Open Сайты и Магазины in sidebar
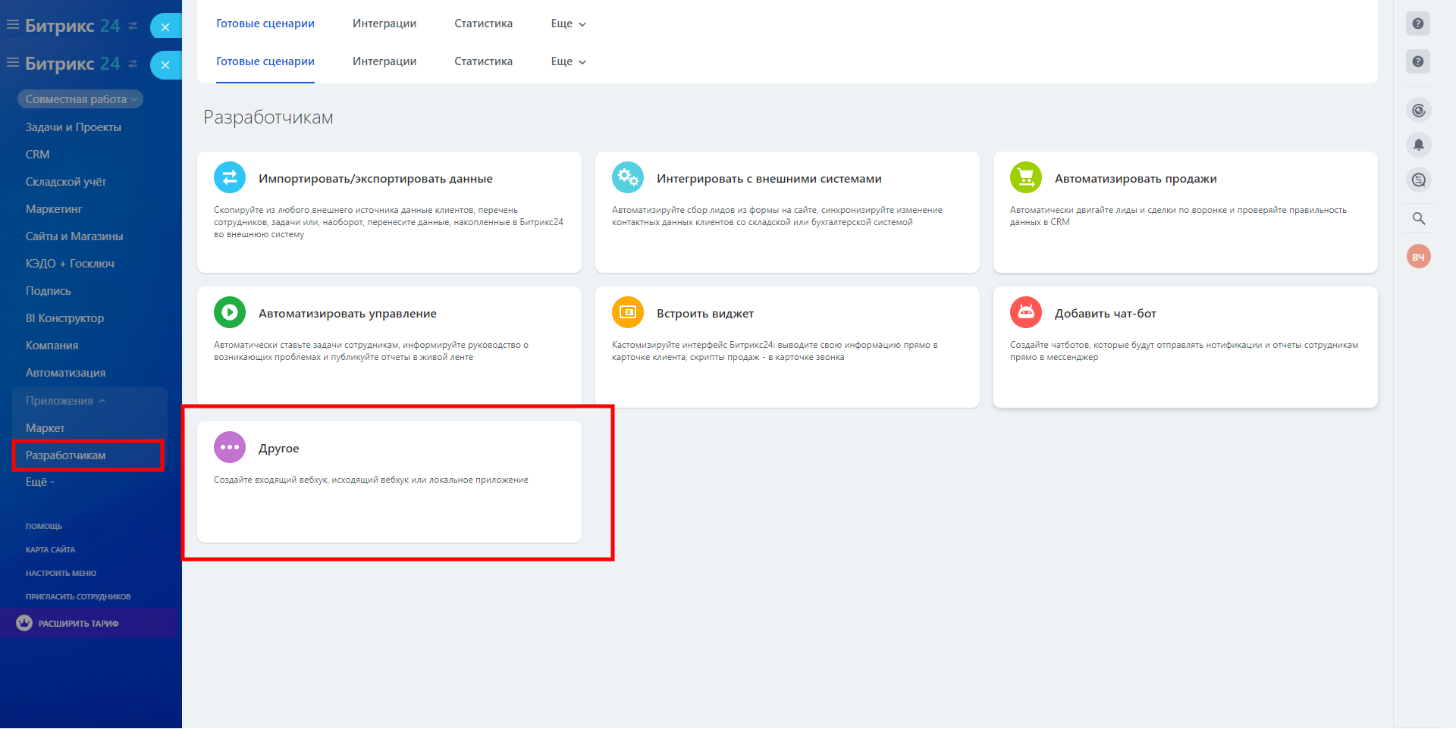 point(74,236)
